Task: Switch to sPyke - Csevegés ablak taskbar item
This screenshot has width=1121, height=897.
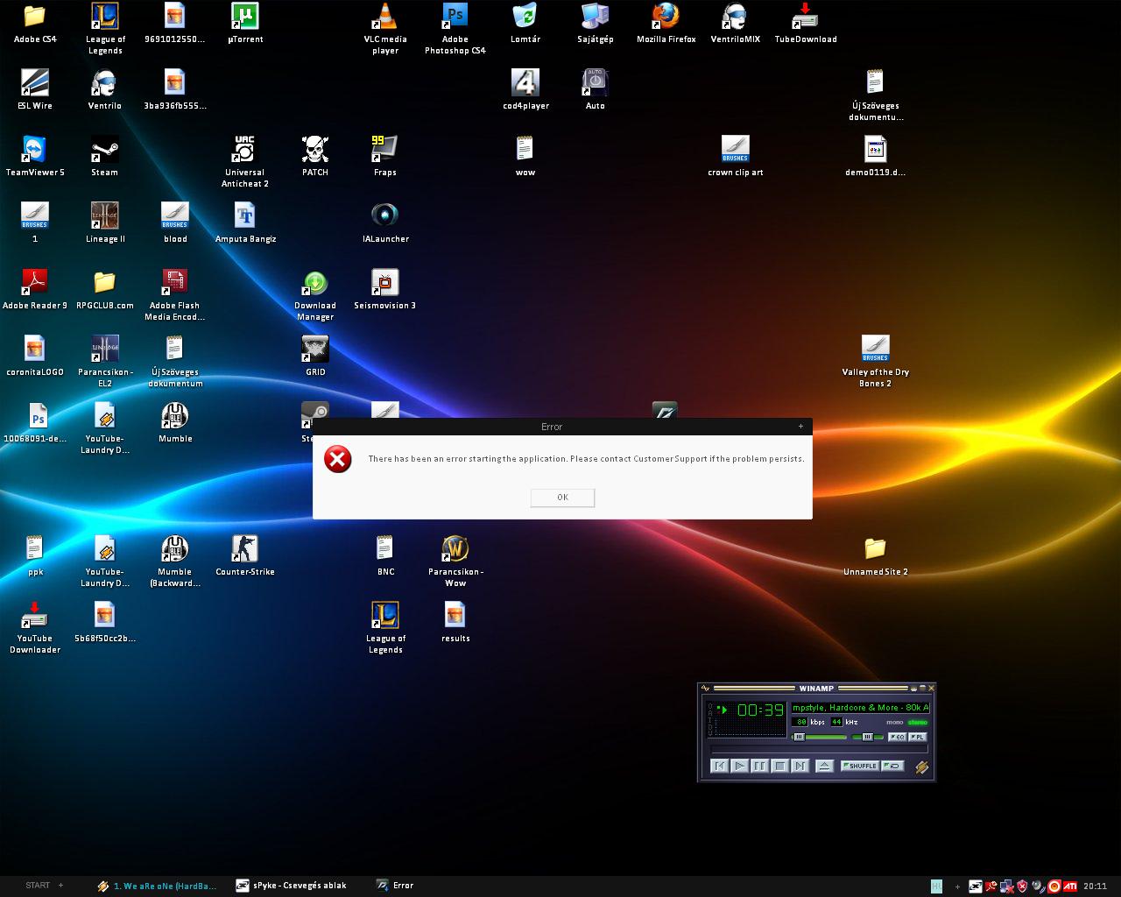Action: (x=291, y=886)
